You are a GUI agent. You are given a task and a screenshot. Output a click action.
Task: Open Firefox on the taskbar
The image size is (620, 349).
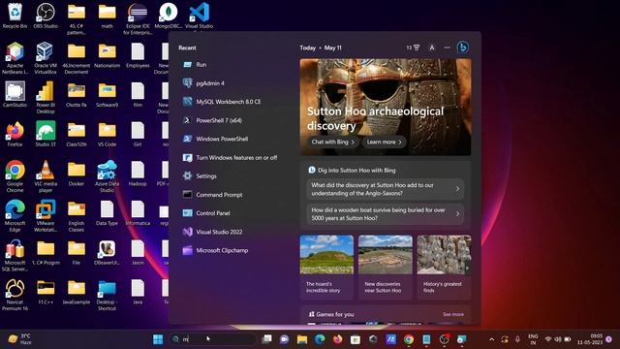coord(338,339)
